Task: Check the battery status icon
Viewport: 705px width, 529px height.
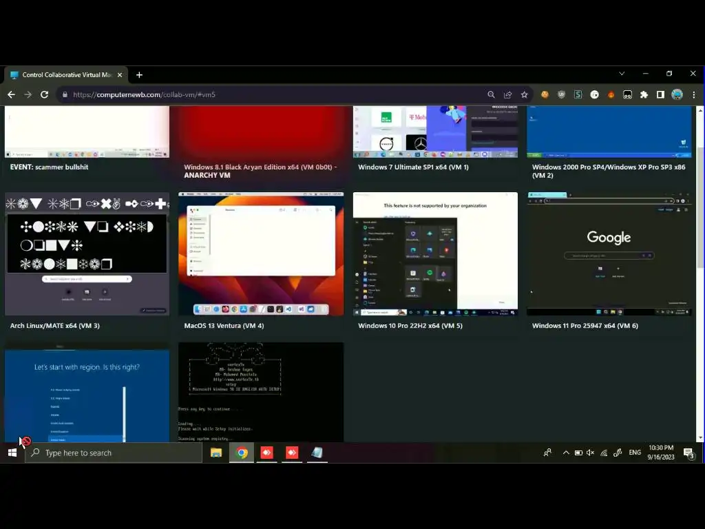Action: [578, 453]
